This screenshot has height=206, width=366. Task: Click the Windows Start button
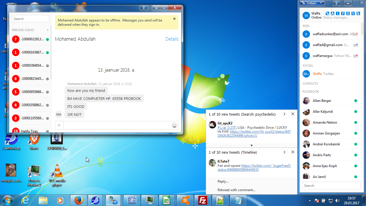pyautogui.click(x=8, y=200)
